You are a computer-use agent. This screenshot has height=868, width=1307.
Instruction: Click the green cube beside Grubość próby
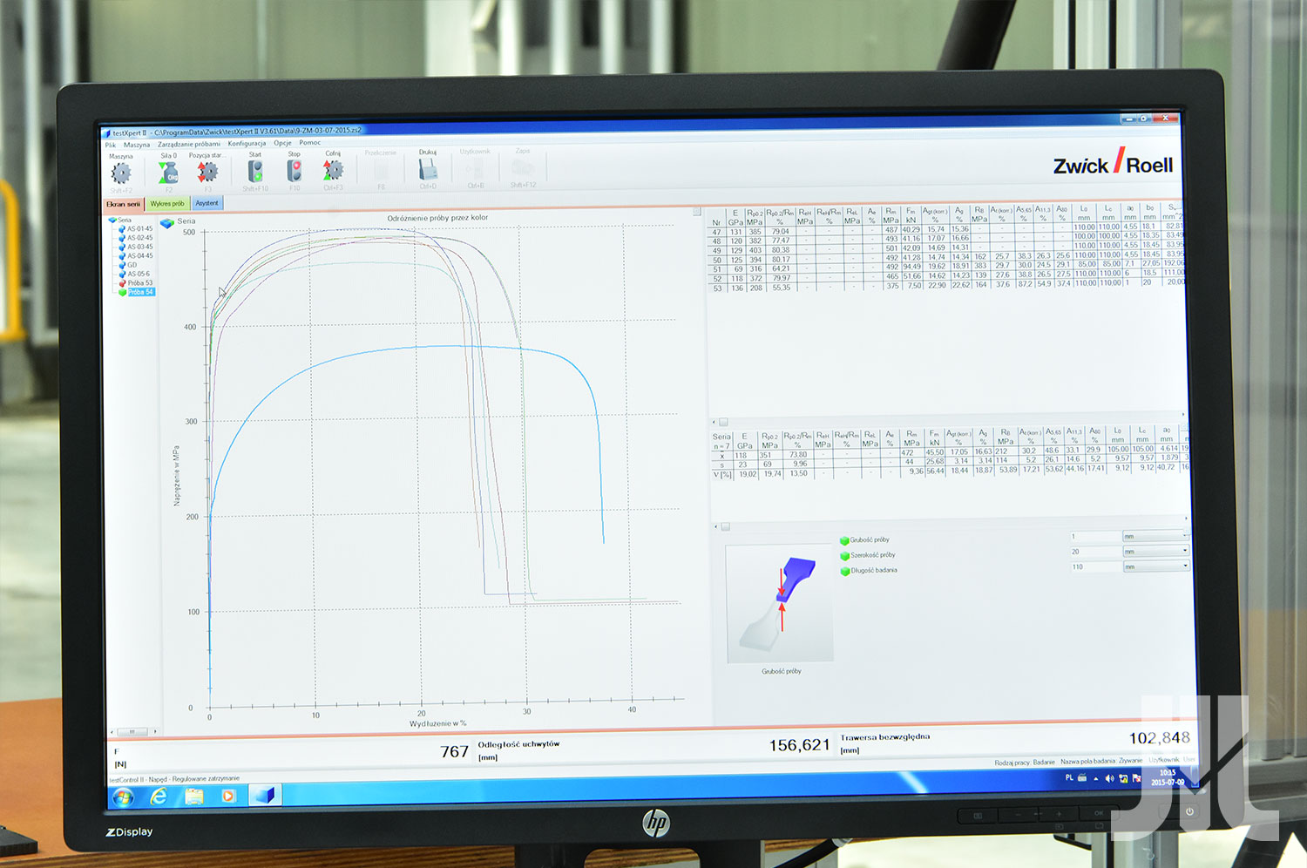844,541
